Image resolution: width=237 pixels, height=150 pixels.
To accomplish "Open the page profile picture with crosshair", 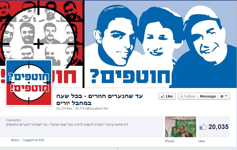I will [29, 83].
